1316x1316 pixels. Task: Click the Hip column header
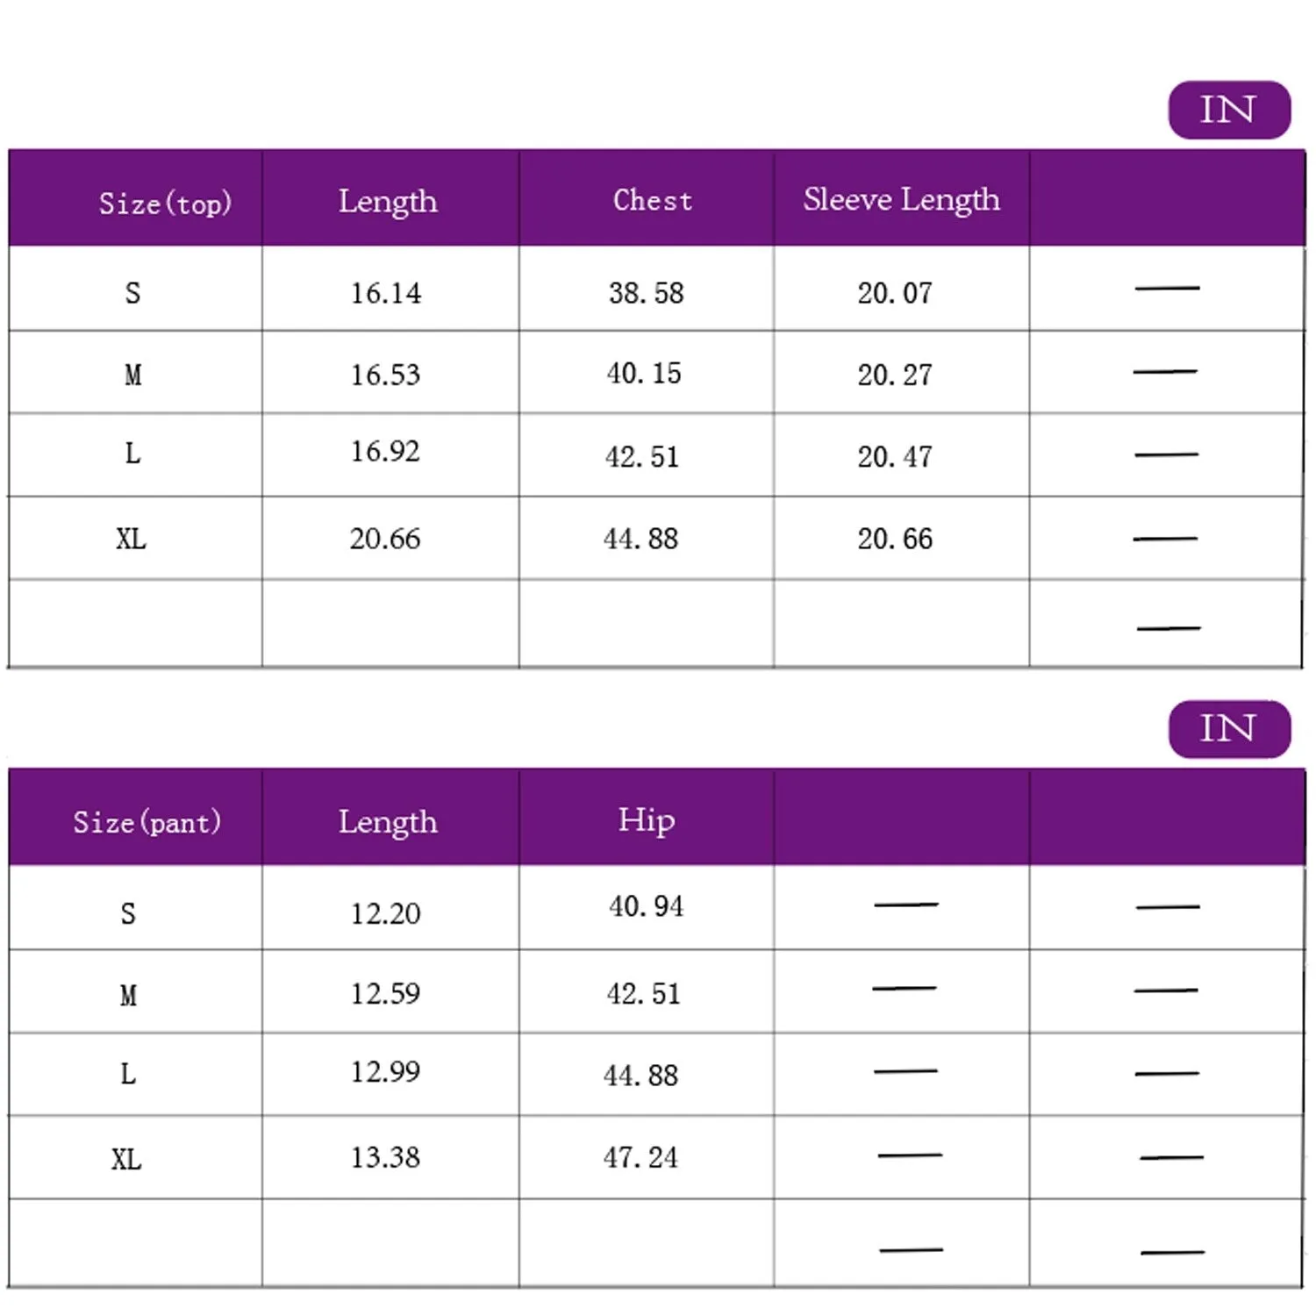[647, 820]
